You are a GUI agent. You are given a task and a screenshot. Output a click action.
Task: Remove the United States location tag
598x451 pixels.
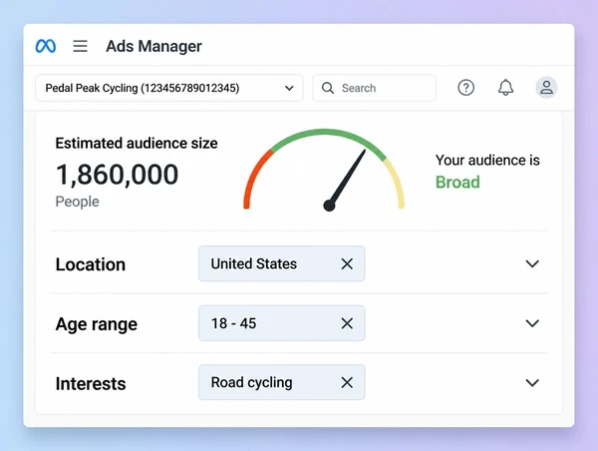click(x=347, y=263)
